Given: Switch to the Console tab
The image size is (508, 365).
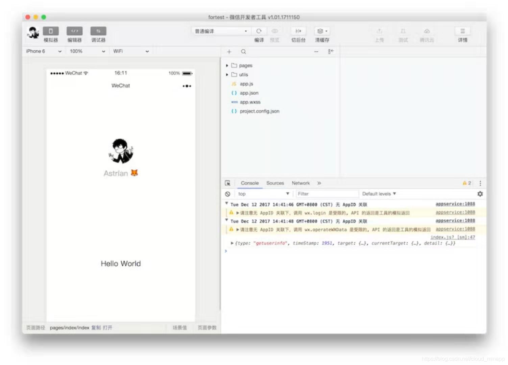Looking at the screenshot, I should click(x=250, y=183).
